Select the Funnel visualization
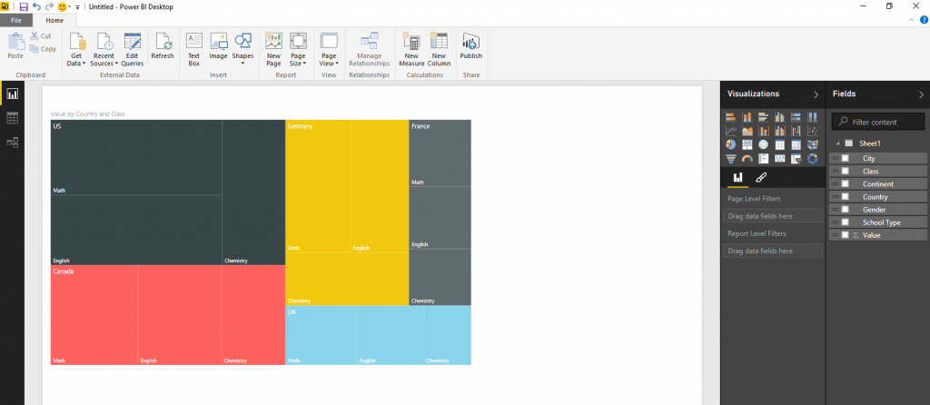Viewport: 930px width, 405px height. tap(731, 158)
